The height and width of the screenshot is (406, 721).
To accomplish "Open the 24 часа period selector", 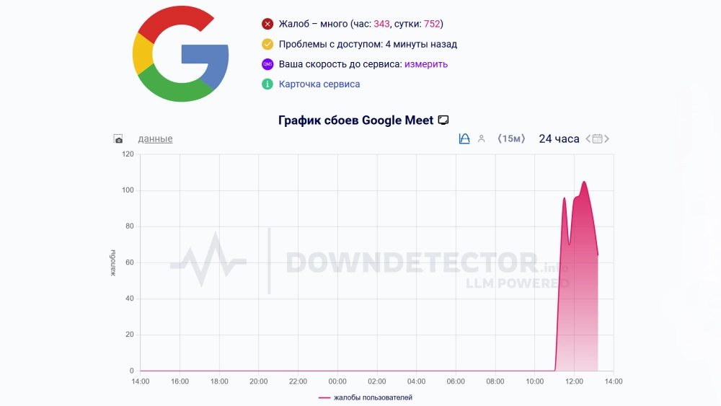I will (559, 139).
